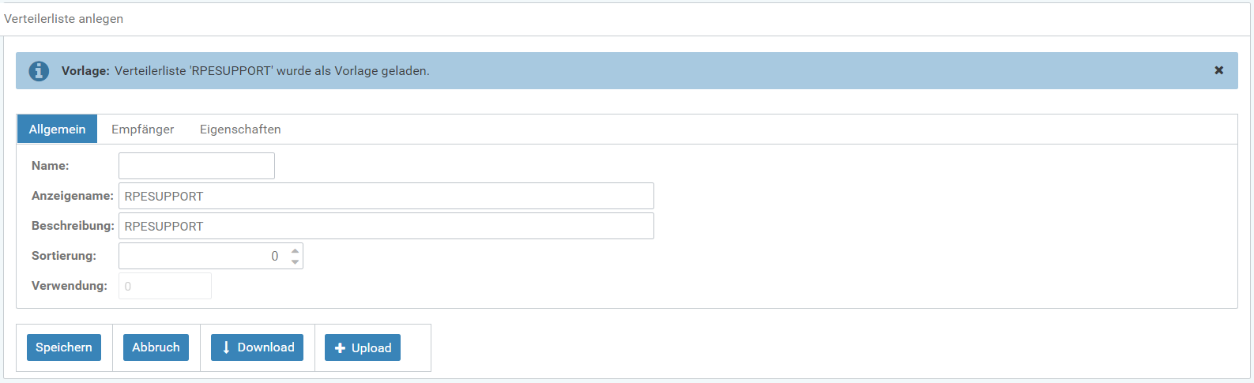Viewport: 1254px width, 383px height.
Task: Click the plus icon on the Upload button
Action: (340, 348)
